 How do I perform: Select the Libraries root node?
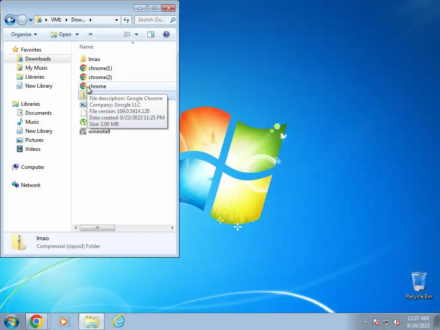pyautogui.click(x=31, y=104)
